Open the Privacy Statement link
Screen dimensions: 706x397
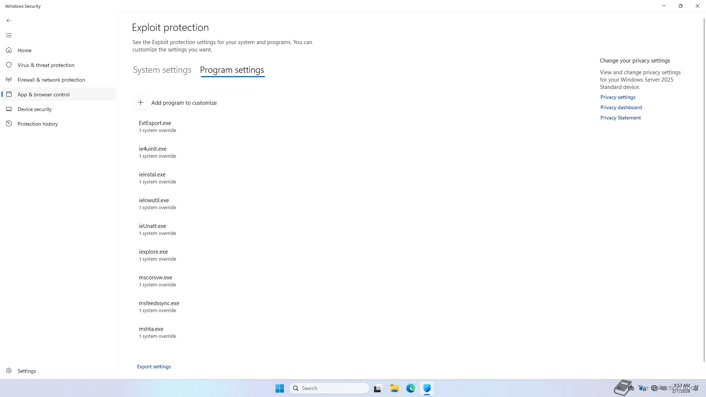[x=620, y=118]
